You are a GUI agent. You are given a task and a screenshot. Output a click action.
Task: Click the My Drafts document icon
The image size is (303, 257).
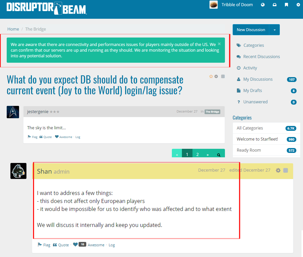[x=239, y=90]
